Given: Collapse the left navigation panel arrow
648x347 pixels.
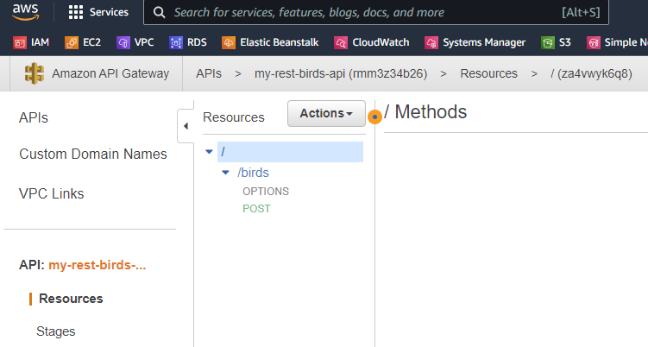Looking at the screenshot, I should coord(186,126).
